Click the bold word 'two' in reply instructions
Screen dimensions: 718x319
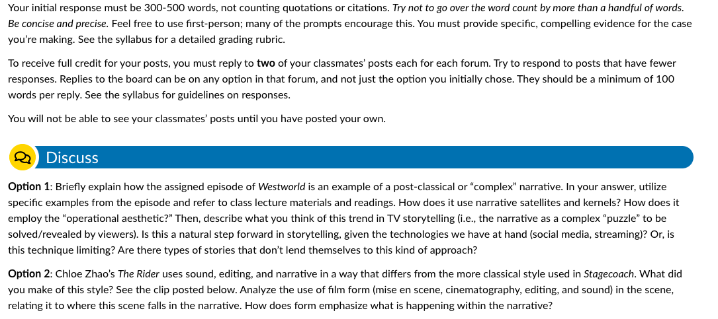(x=265, y=63)
